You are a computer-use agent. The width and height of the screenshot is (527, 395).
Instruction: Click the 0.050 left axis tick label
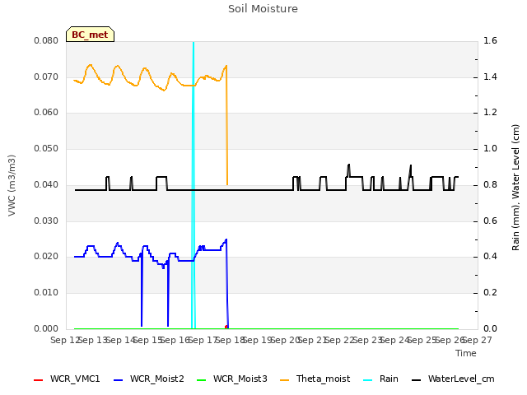click(x=46, y=148)
